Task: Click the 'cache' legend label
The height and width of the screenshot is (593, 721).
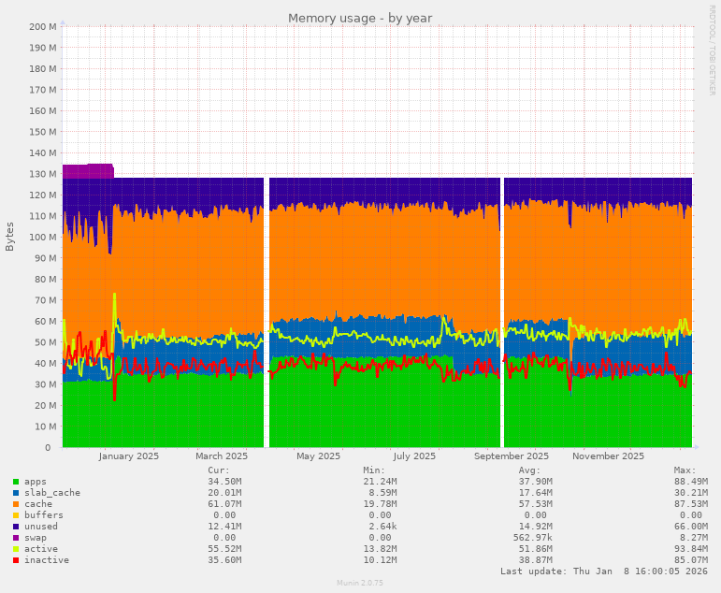Action: pos(38,504)
